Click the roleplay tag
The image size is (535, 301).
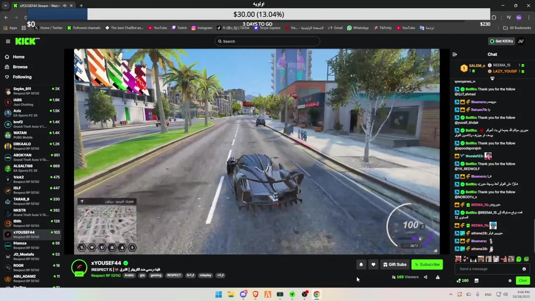[x=205, y=275]
